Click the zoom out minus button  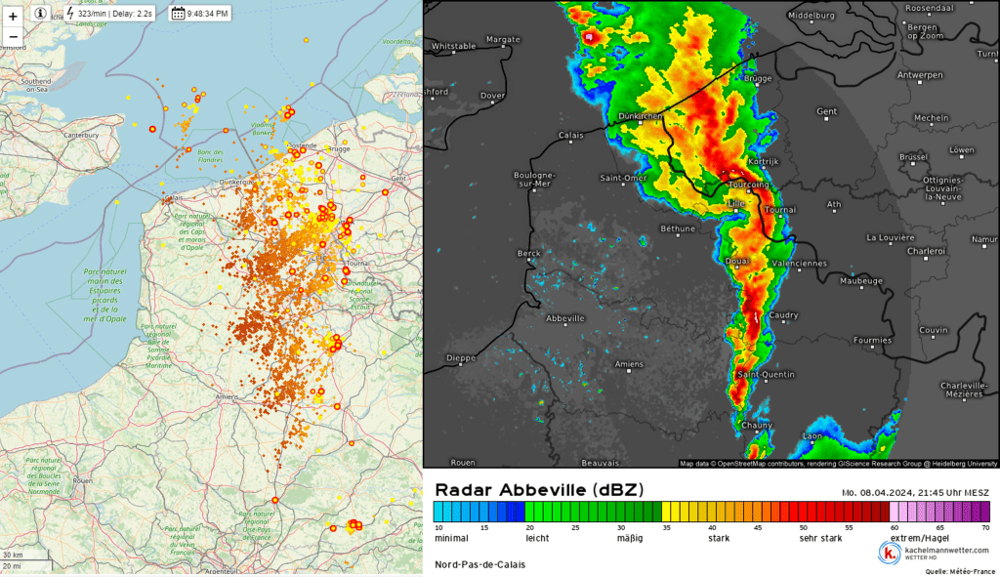coord(13,37)
